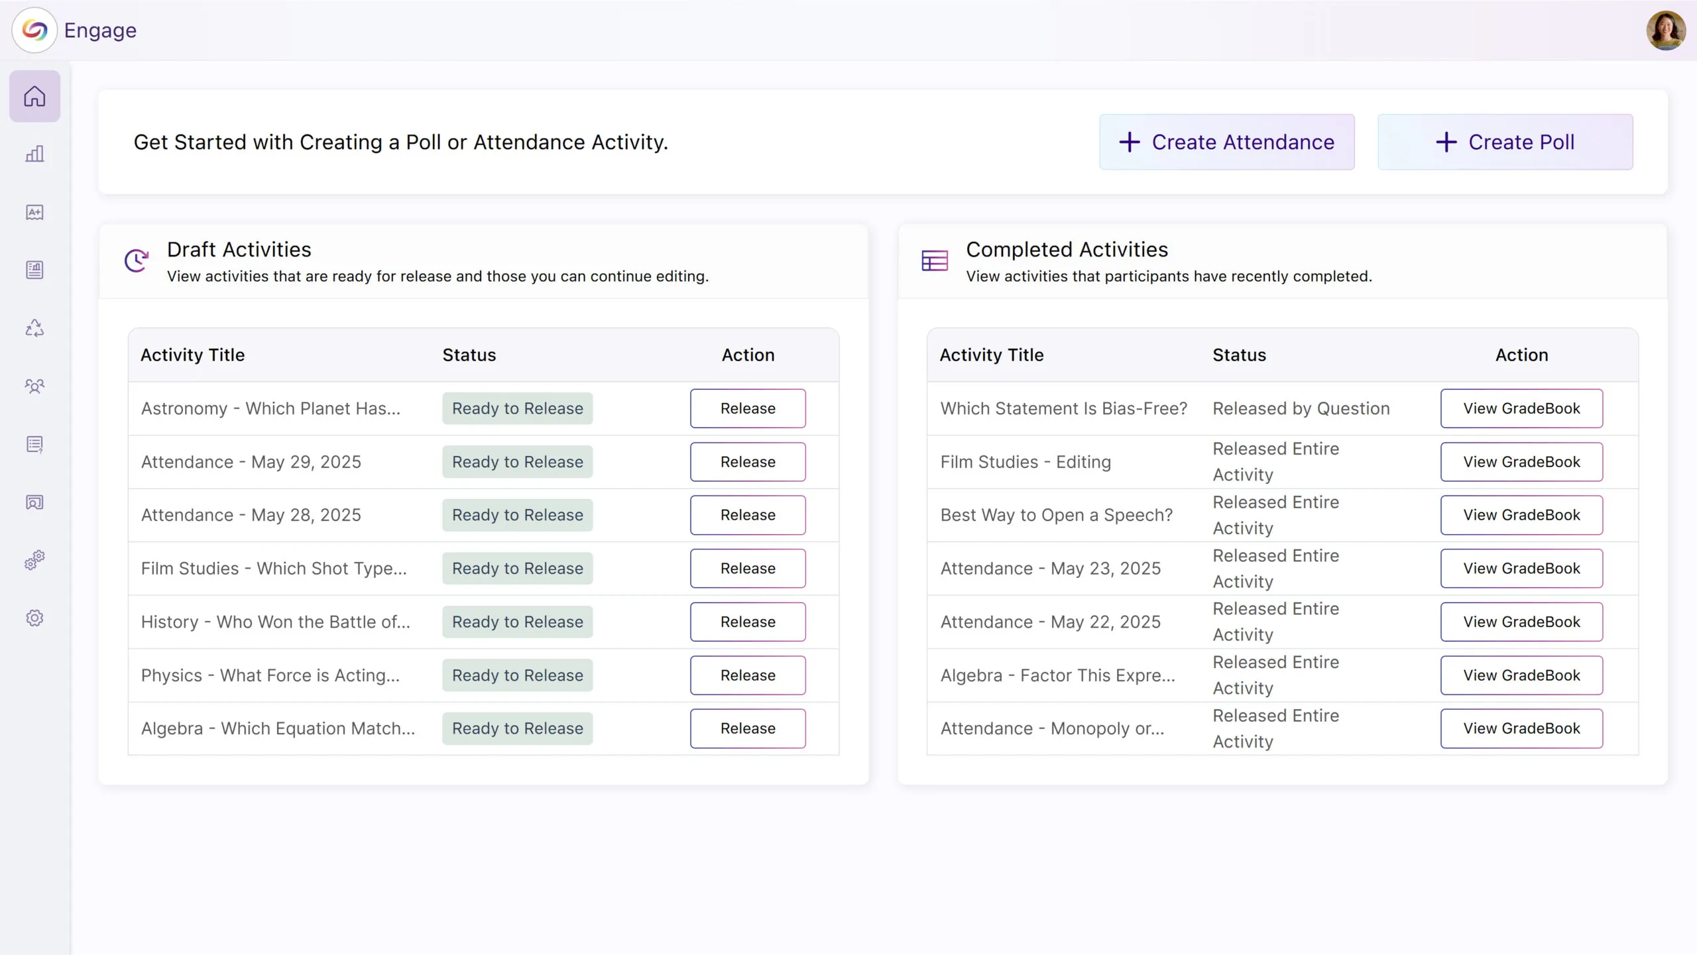This screenshot has width=1697, height=955.
Task: Open the report page sidebar icon
Action: pyautogui.click(x=34, y=270)
